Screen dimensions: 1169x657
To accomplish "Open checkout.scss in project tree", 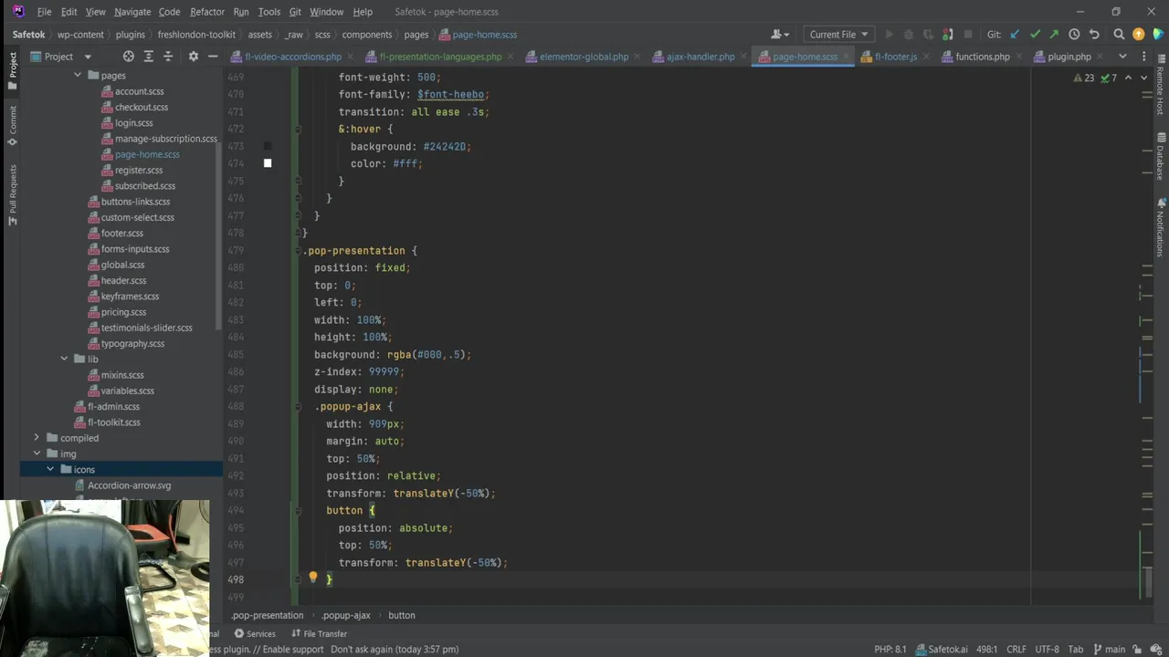I will (x=142, y=107).
